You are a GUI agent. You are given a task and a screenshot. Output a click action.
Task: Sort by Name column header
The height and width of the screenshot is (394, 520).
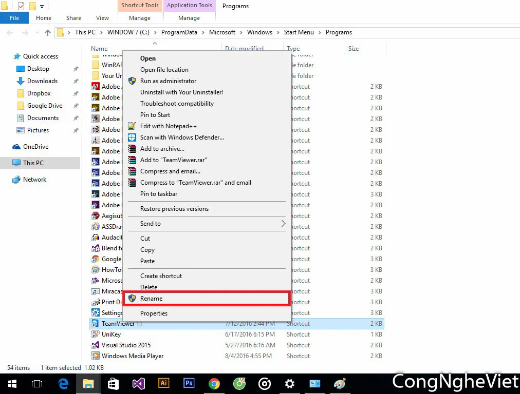click(99, 48)
